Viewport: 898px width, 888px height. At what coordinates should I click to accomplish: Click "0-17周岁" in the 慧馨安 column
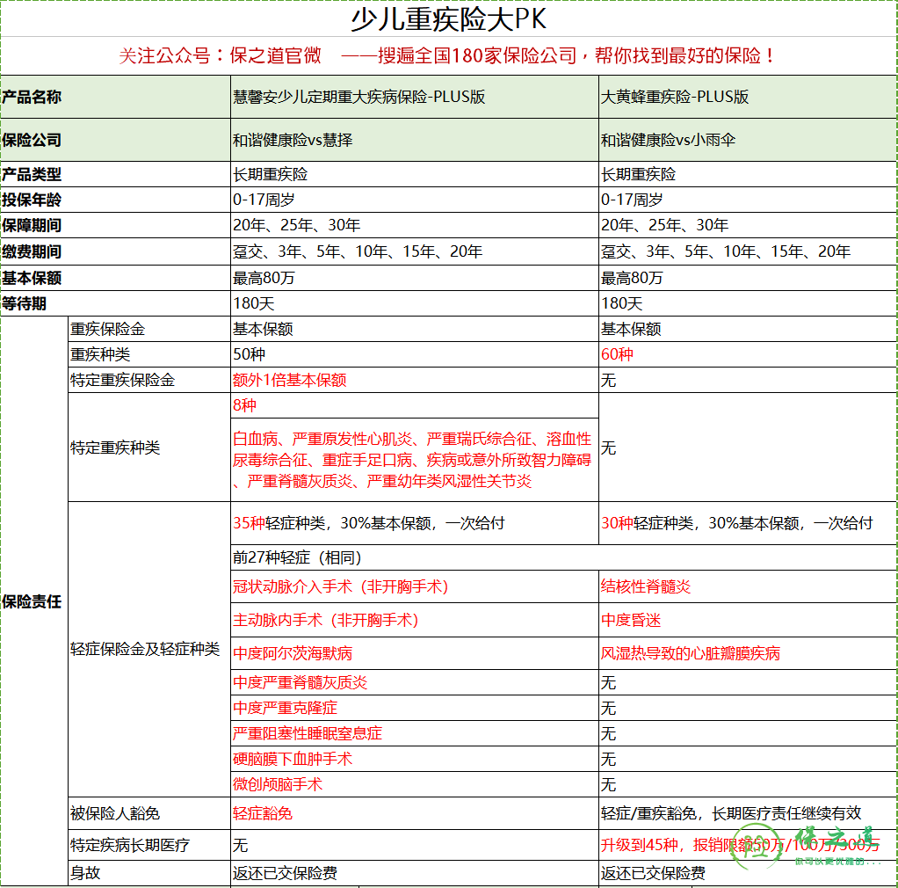pyautogui.click(x=415, y=200)
